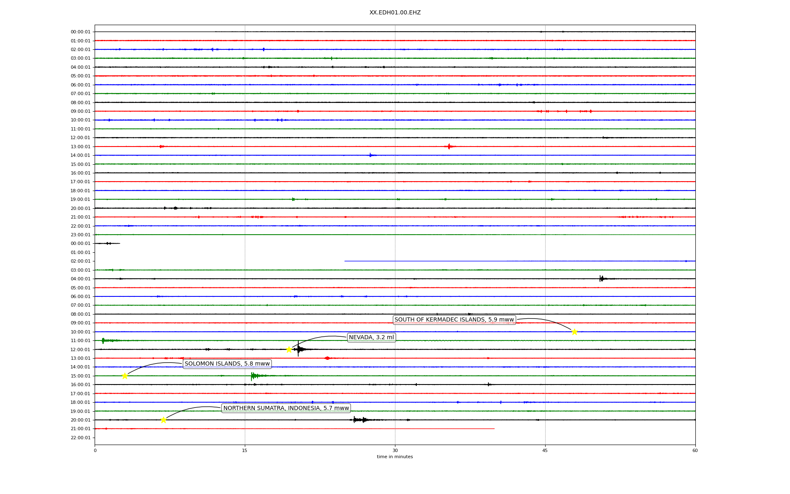Image resolution: width=790 pixels, height=494 pixels.
Task: Click the SOLOMON ISLANDS, 5.8 mww label
Action: [227, 364]
